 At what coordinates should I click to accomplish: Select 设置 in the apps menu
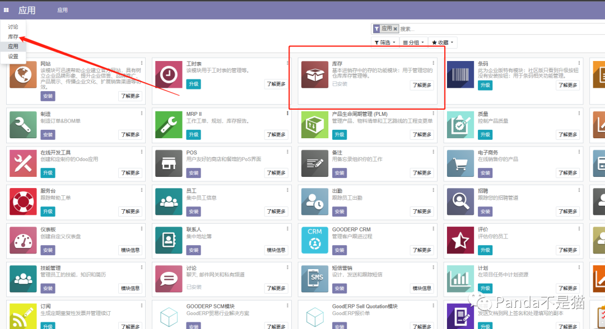pyautogui.click(x=13, y=57)
